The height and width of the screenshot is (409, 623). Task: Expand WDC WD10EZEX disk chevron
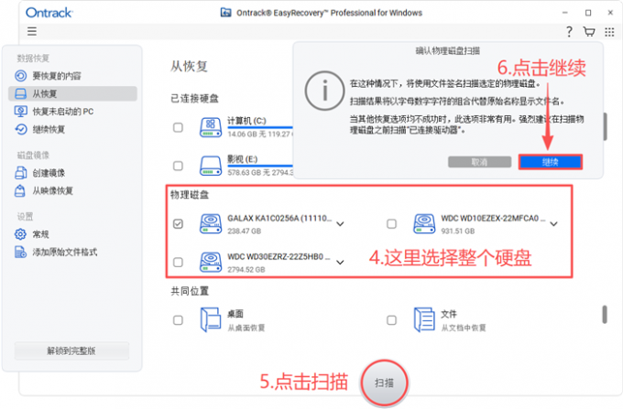(554, 224)
